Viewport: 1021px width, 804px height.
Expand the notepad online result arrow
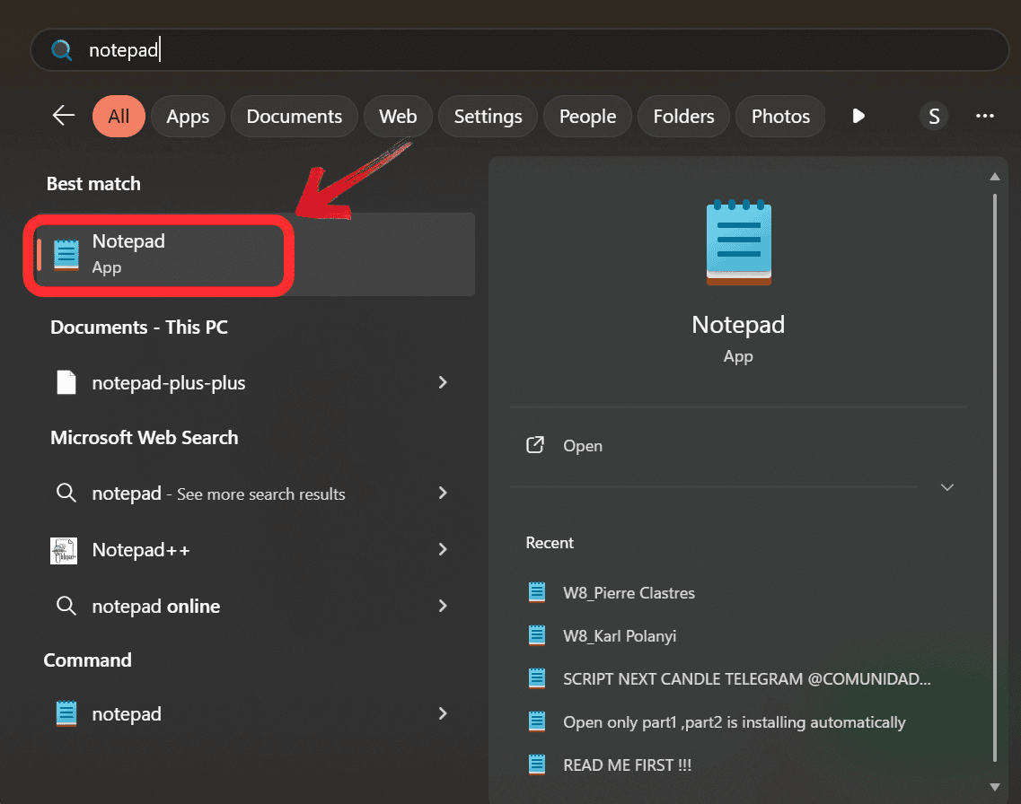442,606
